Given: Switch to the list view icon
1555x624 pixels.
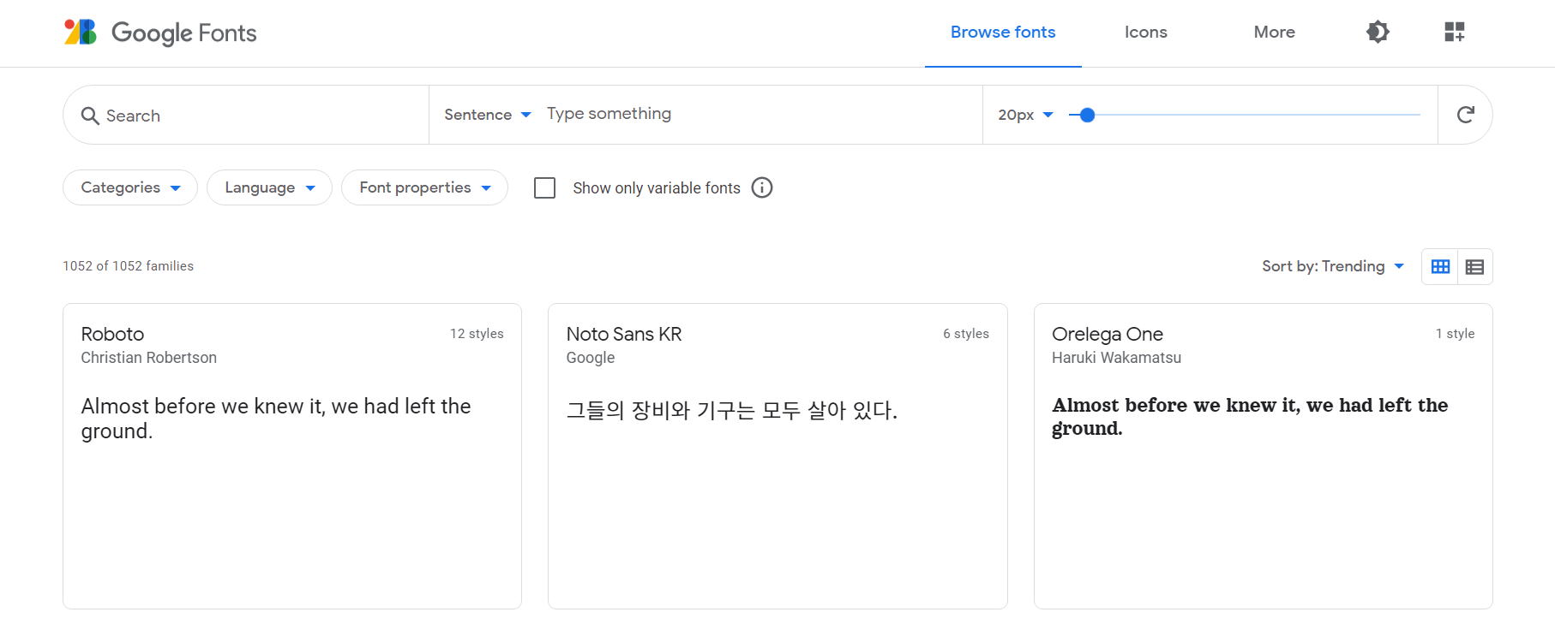Looking at the screenshot, I should [x=1474, y=267].
